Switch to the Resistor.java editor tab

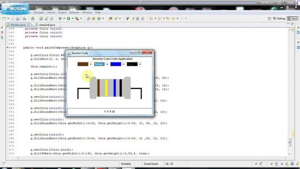pyautogui.click(x=18, y=25)
